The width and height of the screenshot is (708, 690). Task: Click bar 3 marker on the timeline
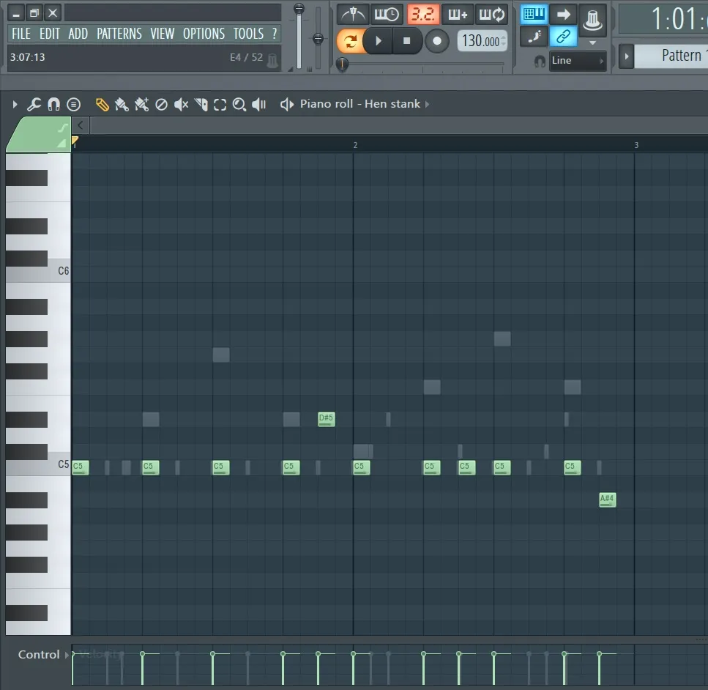636,145
